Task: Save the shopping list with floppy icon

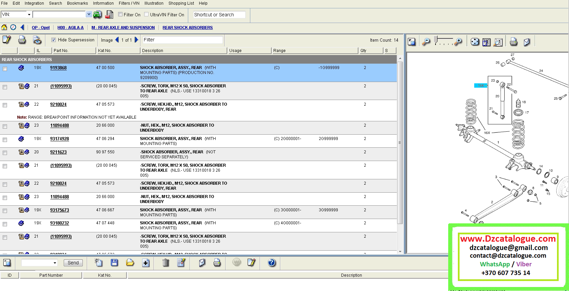Action: click(x=114, y=263)
